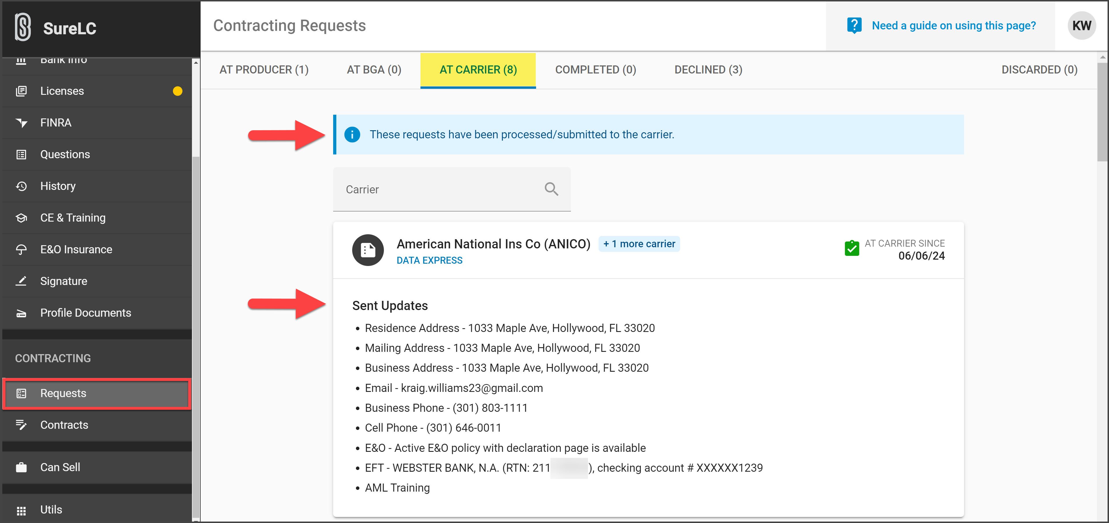
Task: Click the CONTRACTING section header
Action: pyautogui.click(x=53, y=358)
